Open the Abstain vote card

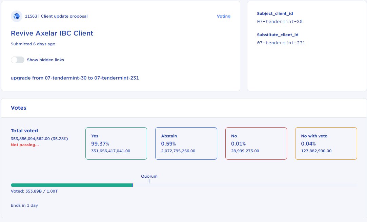click(186, 143)
